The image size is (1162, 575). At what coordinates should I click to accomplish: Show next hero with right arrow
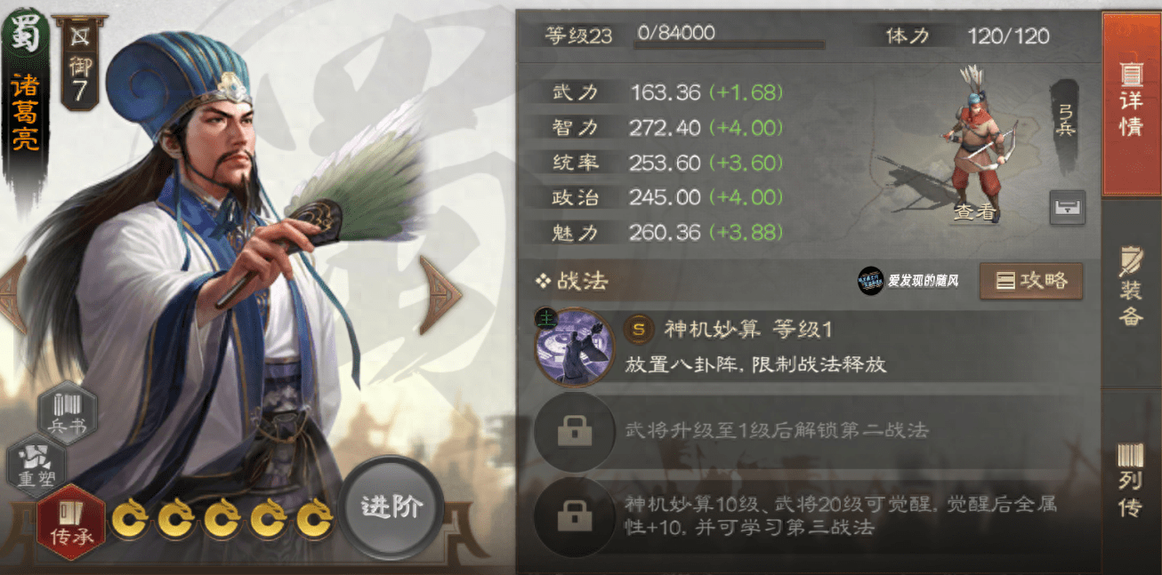(440, 295)
